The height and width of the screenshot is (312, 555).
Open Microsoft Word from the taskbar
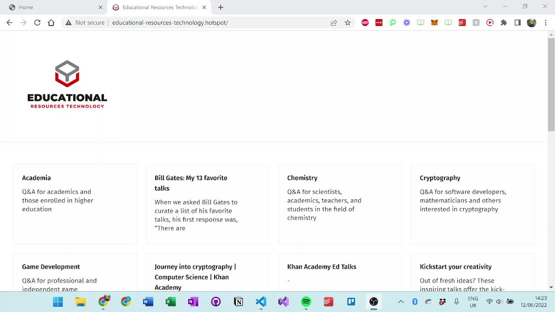point(148,302)
